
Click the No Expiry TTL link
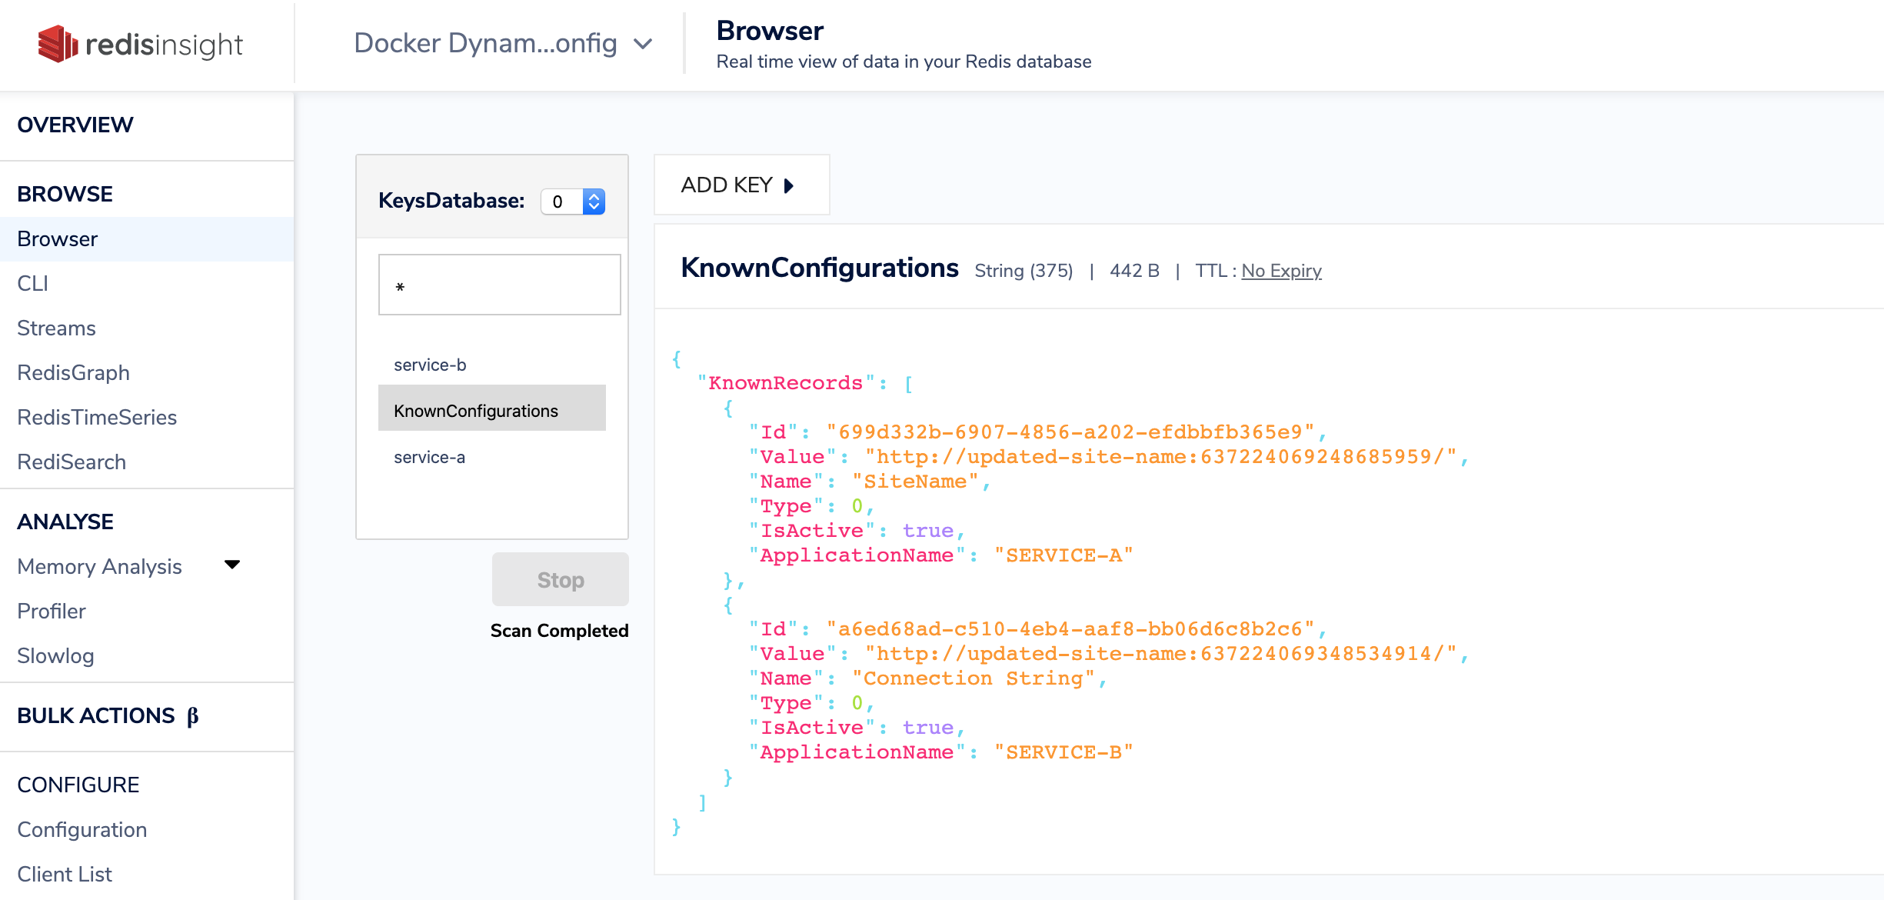point(1281,271)
